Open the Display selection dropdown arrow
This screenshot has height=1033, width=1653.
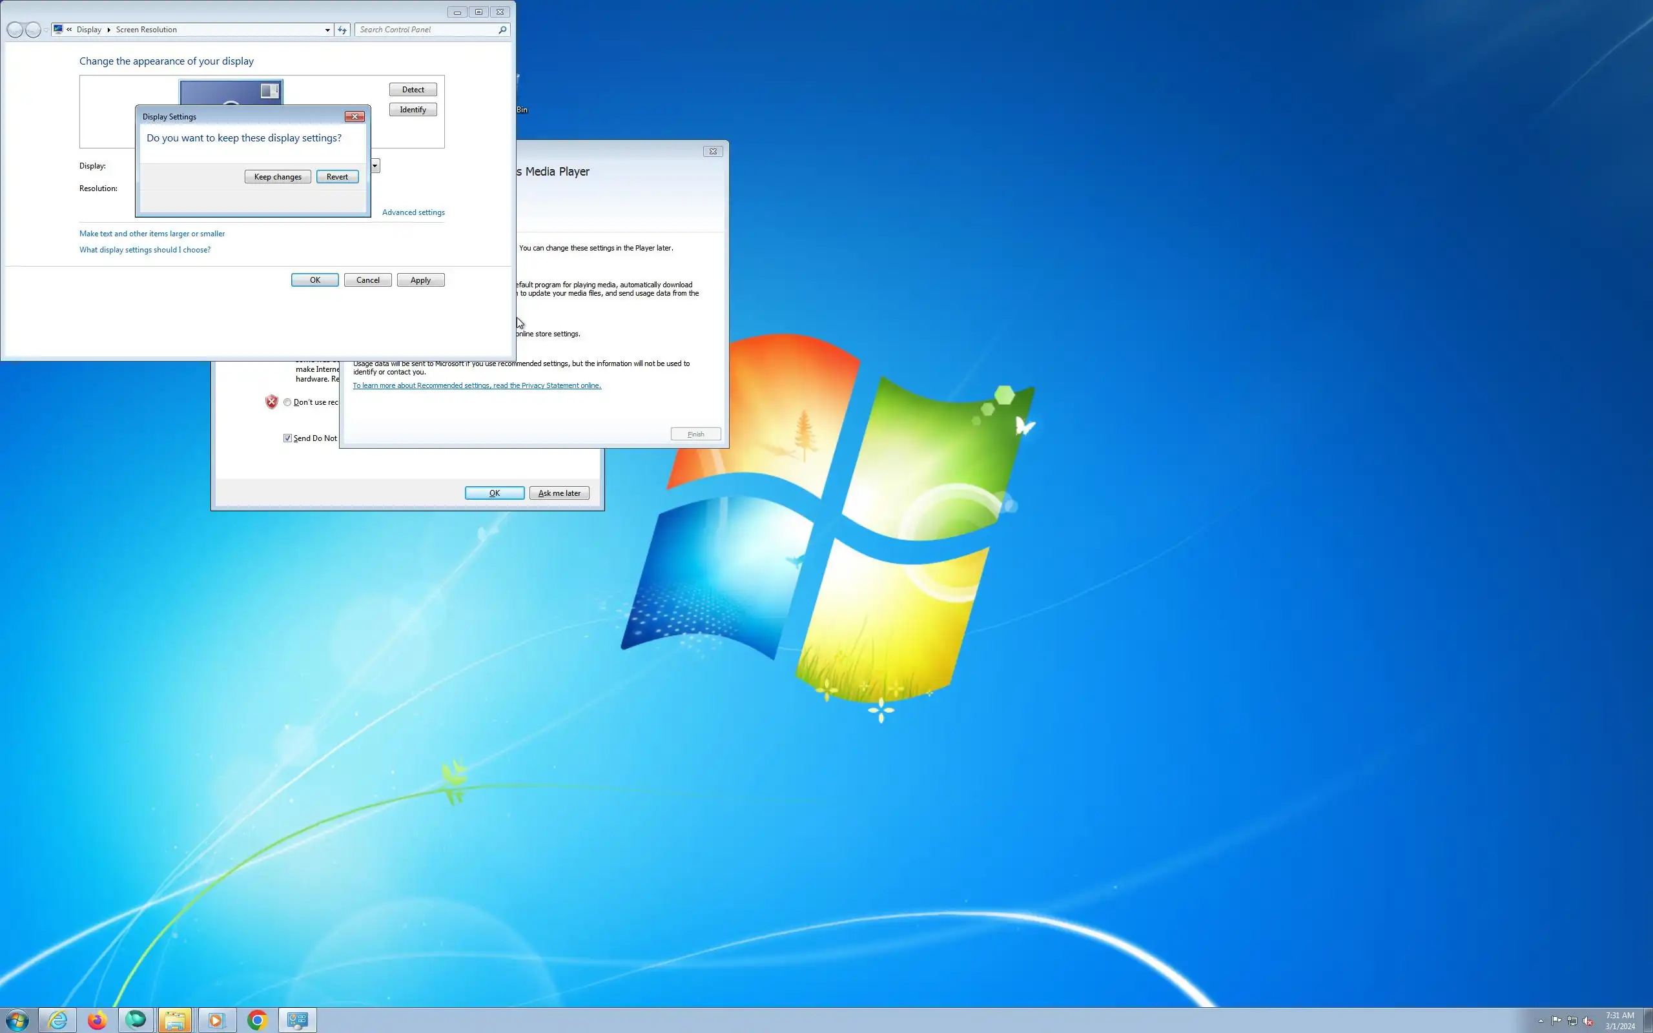tap(375, 165)
